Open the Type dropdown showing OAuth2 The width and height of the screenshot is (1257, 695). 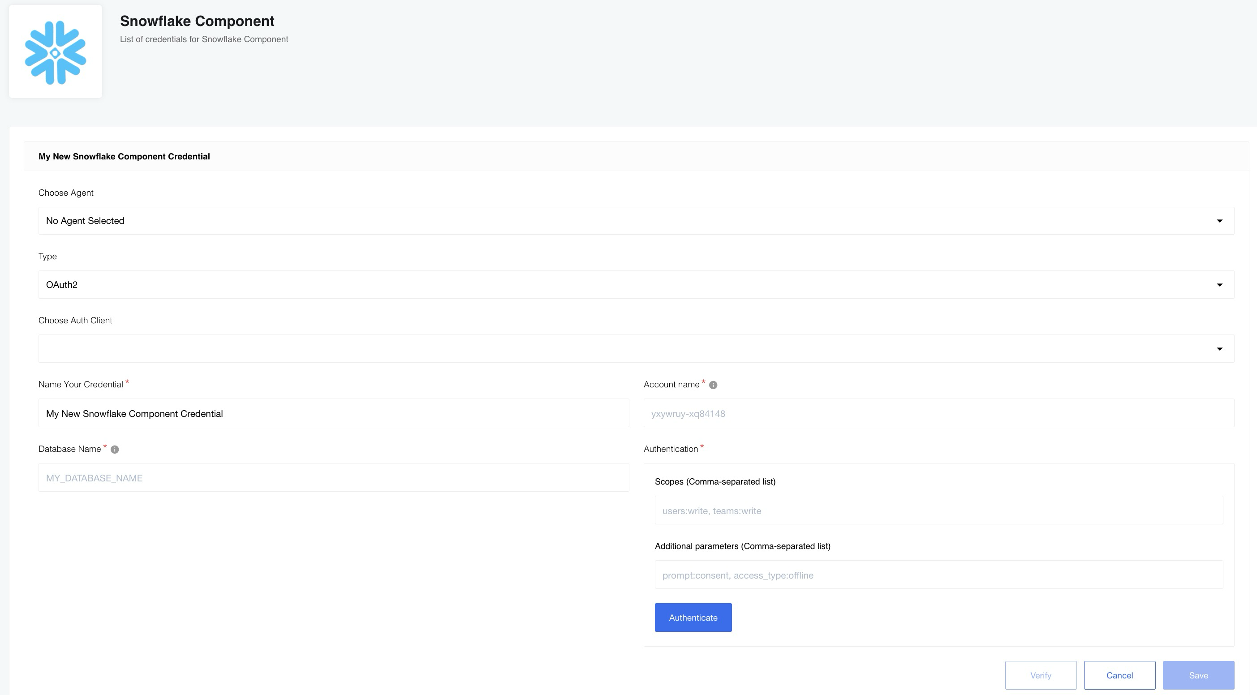[636, 285]
